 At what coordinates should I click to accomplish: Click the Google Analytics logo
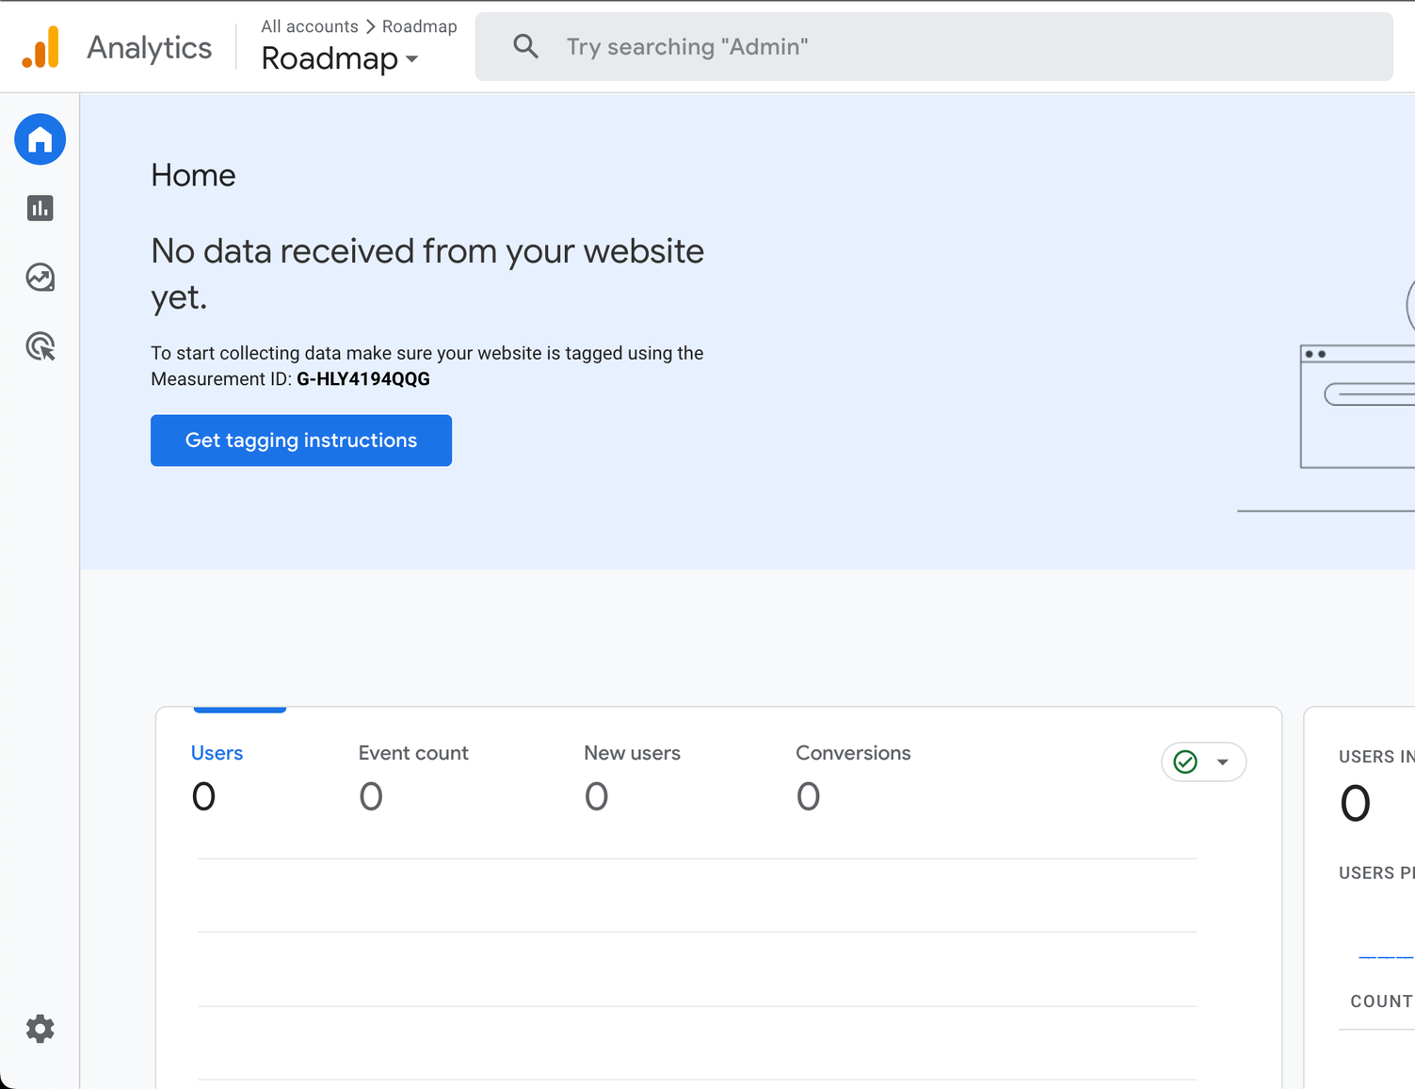coord(41,47)
